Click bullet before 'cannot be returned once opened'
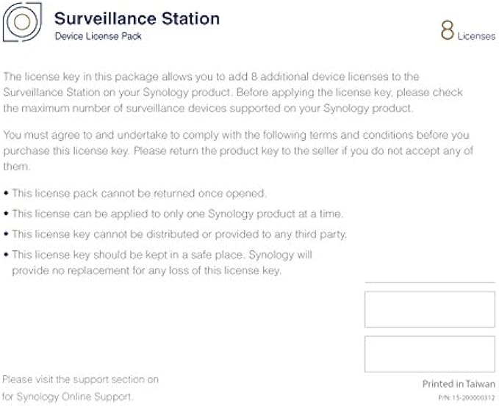 tap(7, 194)
